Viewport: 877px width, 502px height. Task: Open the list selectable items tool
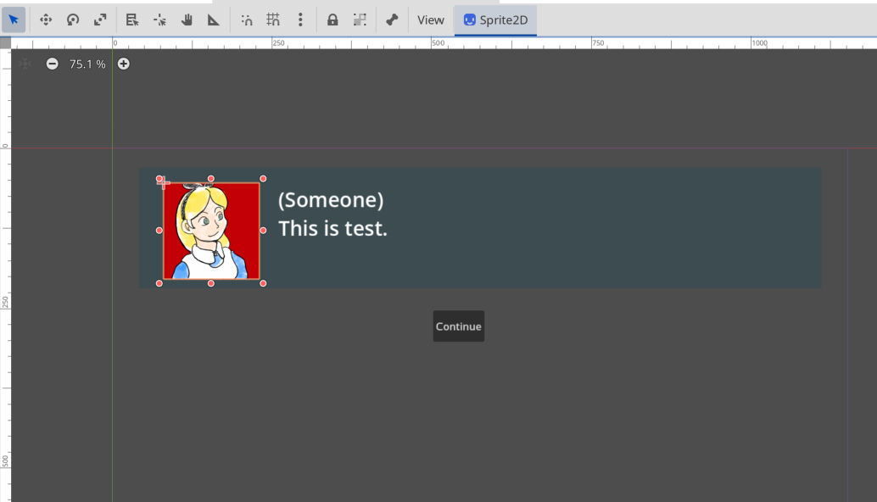click(x=132, y=20)
